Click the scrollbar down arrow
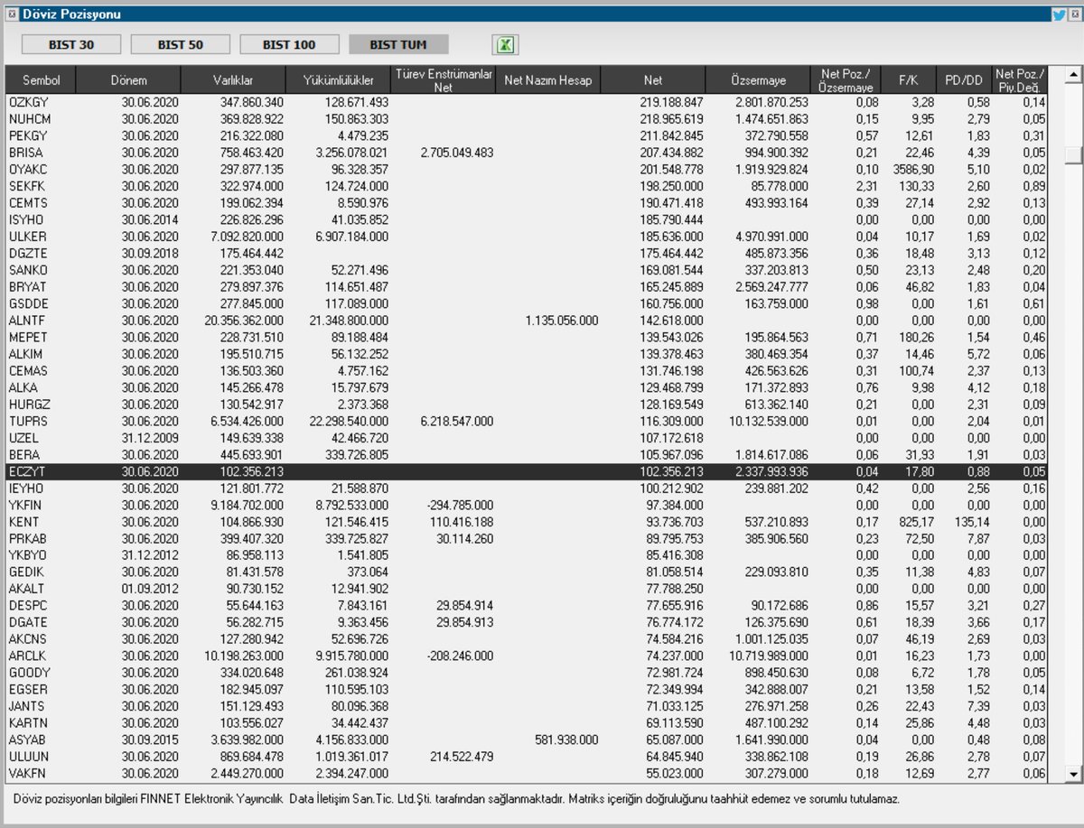This screenshot has height=828, width=1084. (1073, 773)
